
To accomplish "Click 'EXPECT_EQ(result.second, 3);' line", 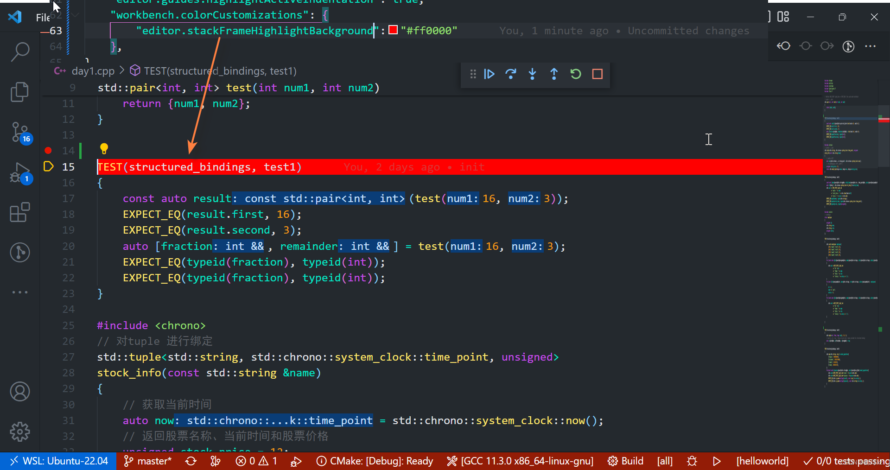I will [212, 230].
